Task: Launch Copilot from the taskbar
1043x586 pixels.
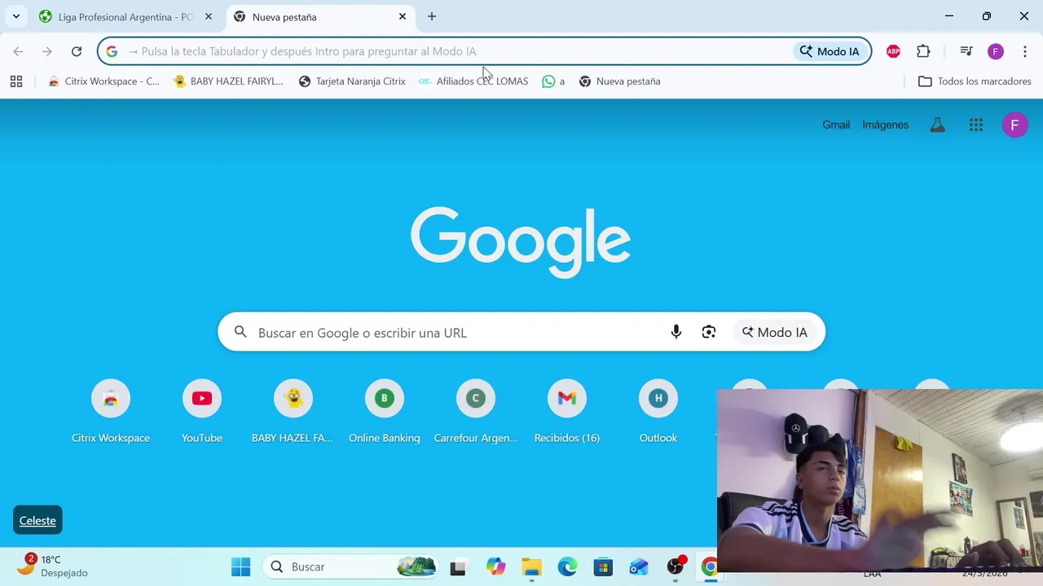Action: (x=495, y=566)
